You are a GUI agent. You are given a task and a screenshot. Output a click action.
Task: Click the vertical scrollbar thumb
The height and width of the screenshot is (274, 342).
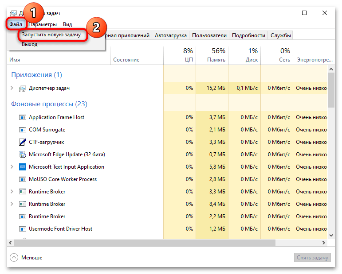(x=331, y=90)
